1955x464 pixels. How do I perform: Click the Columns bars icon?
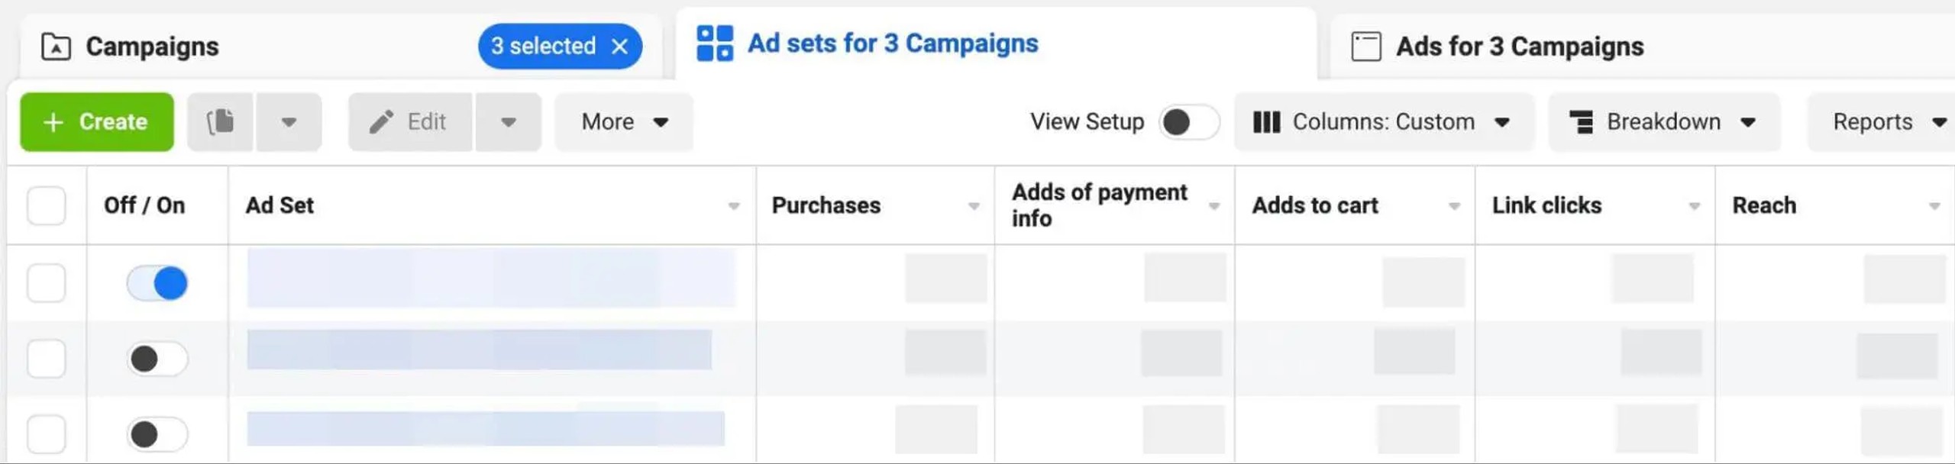click(1266, 122)
